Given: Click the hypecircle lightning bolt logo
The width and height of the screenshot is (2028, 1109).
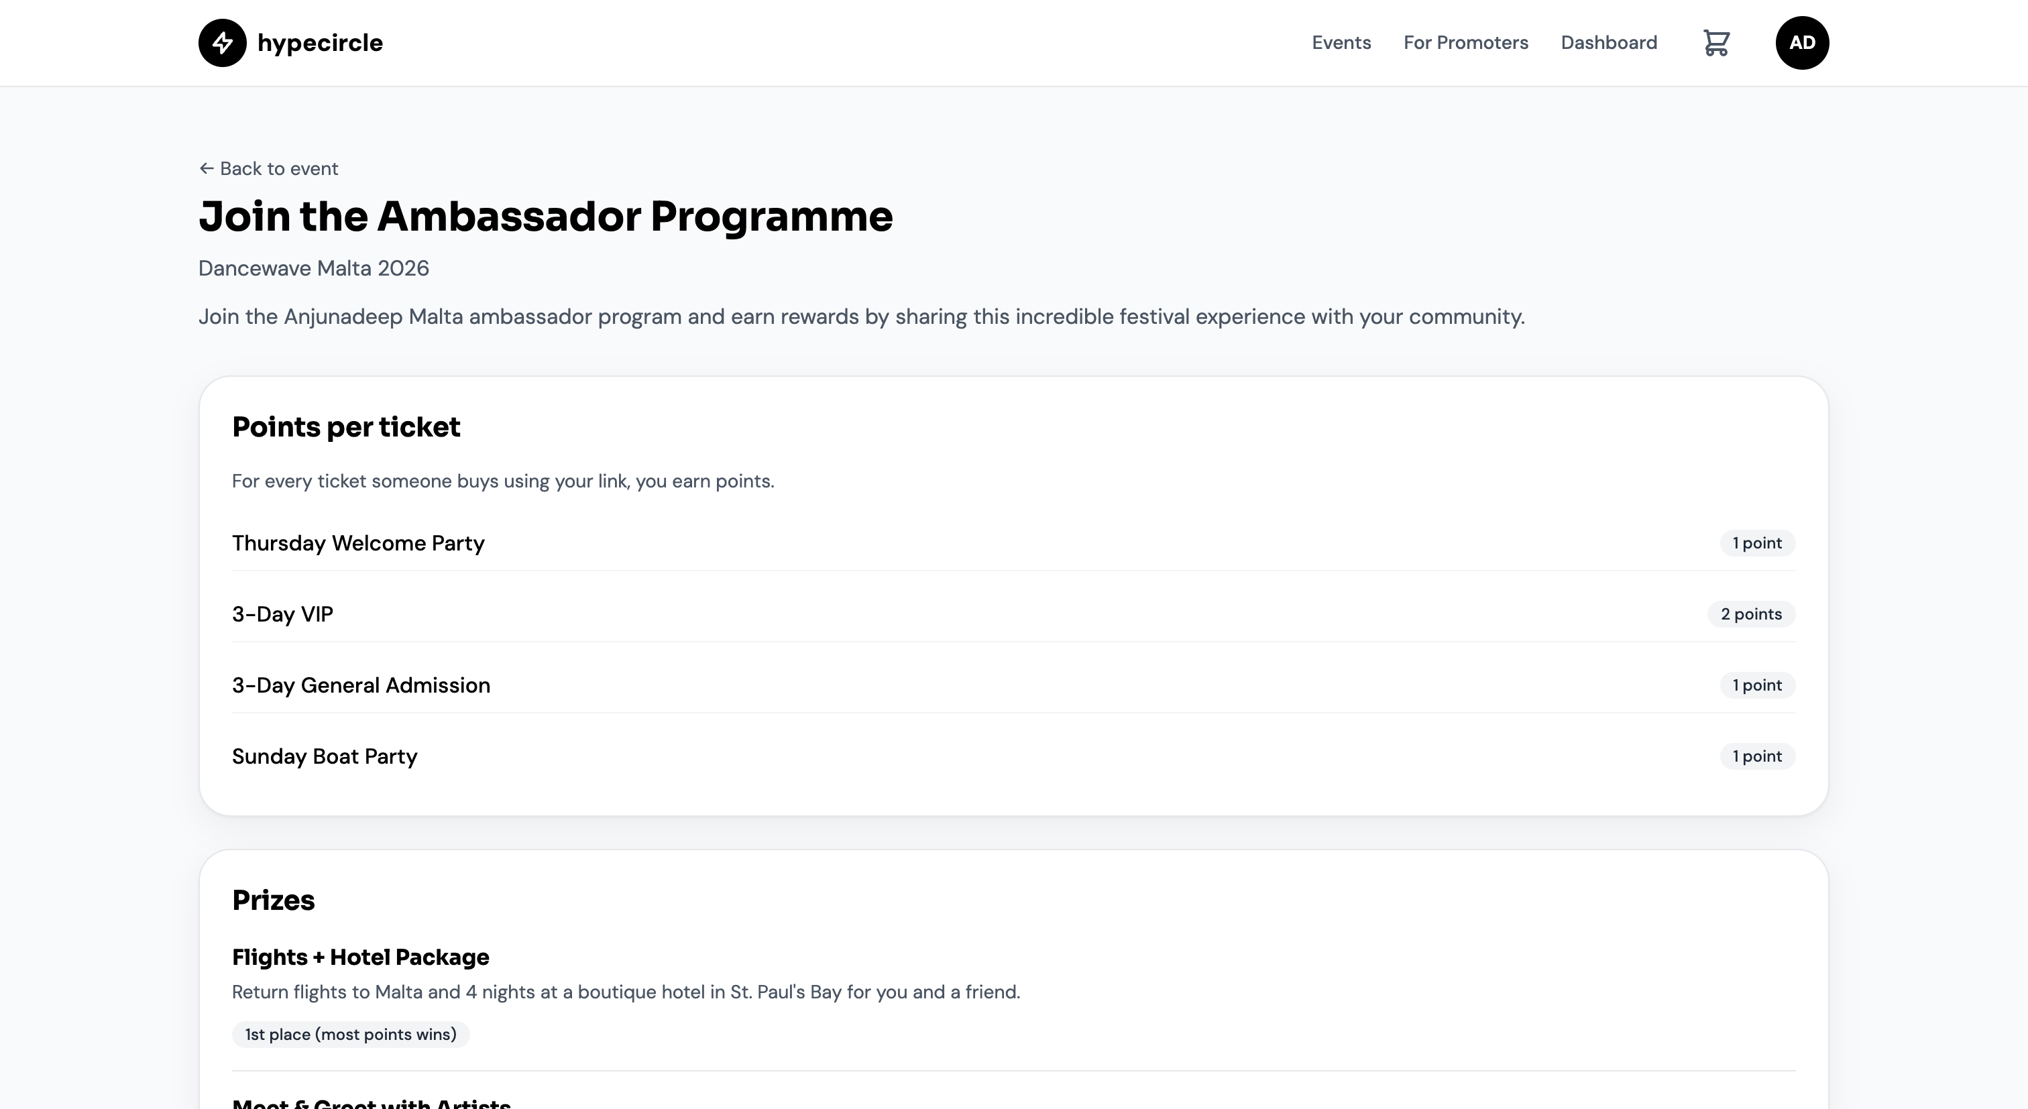Looking at the screenshot, I should click(222, 42).
